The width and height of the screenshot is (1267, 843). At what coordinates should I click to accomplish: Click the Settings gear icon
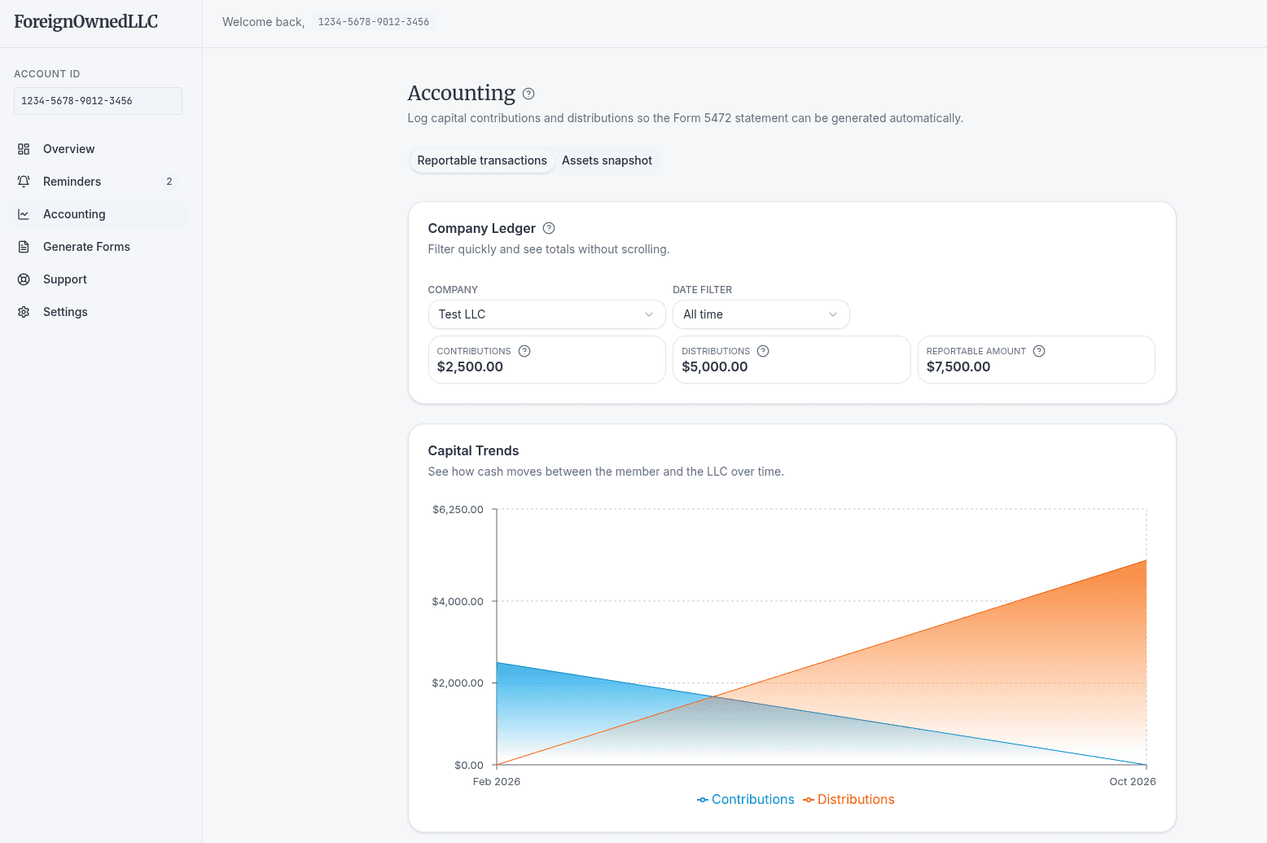pyautogui.click(x=24, y=311)
